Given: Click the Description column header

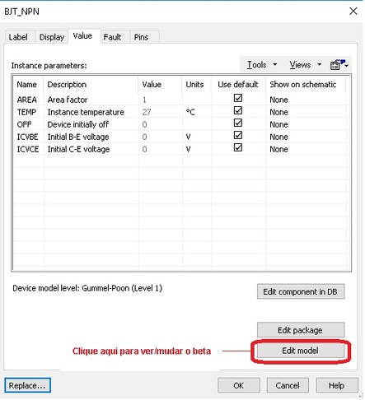Looking at the screenshot, I should coord(67,85).
